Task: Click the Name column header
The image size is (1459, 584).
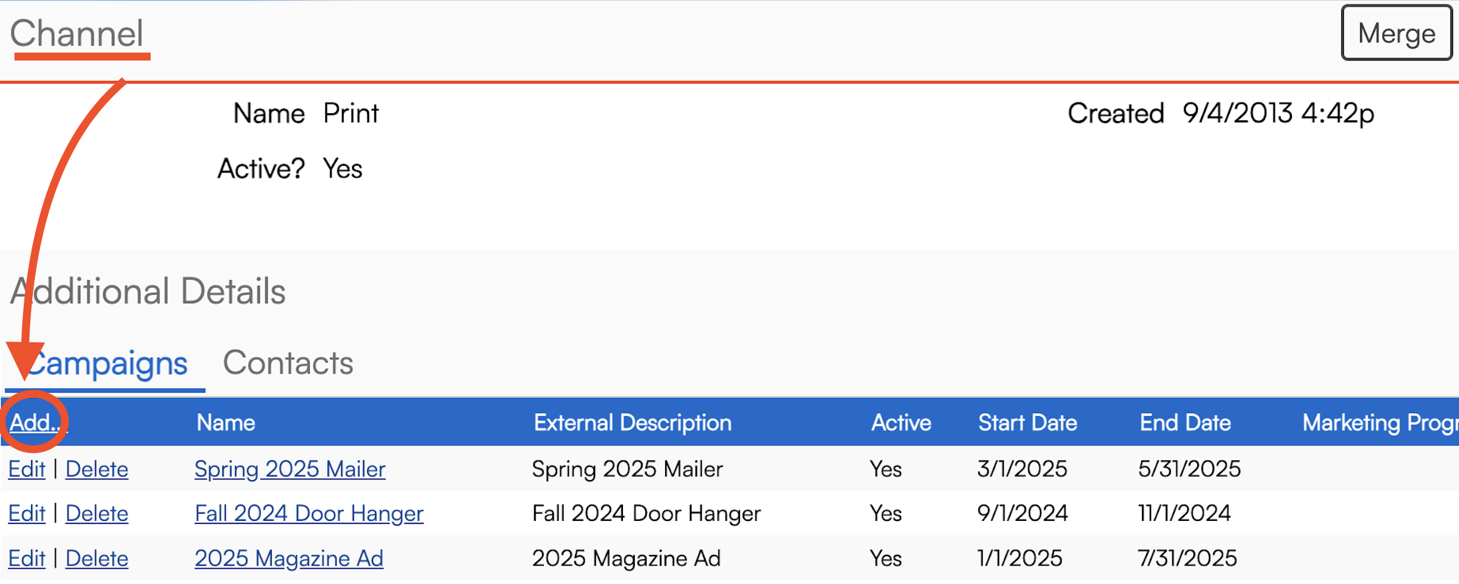Action: click(x=226, y=422)
